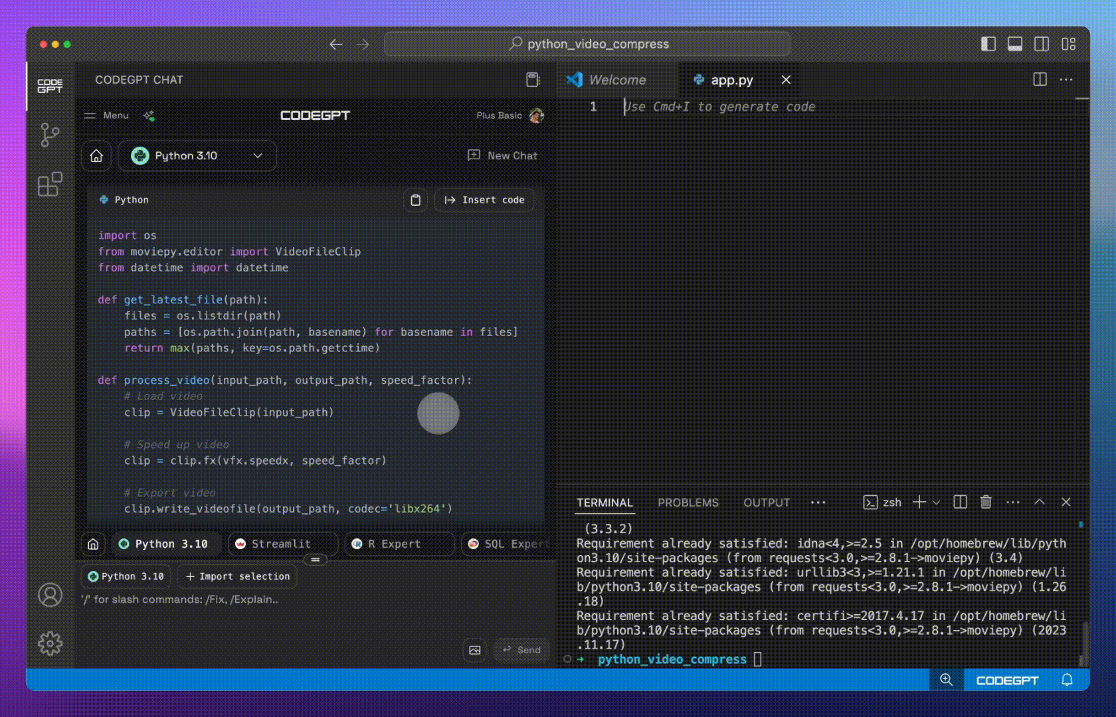Copy the Python code snippet
The width and height of the screenshot is (1116, 717).
click(x=415, y=200)
